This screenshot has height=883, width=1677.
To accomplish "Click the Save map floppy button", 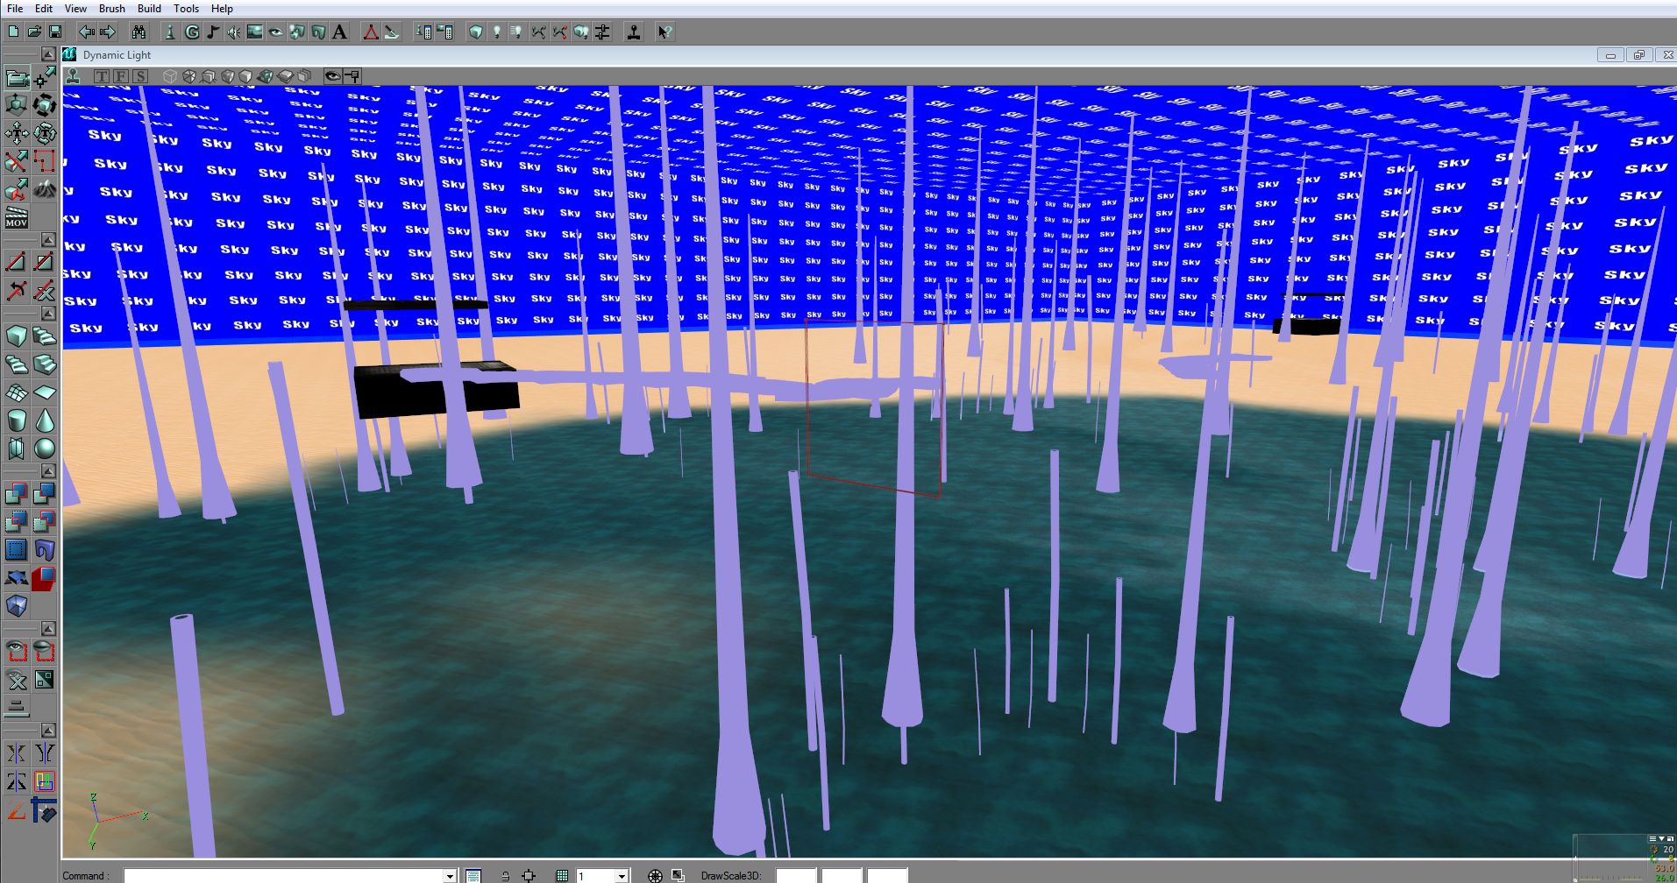I will (x=55, y=32).
